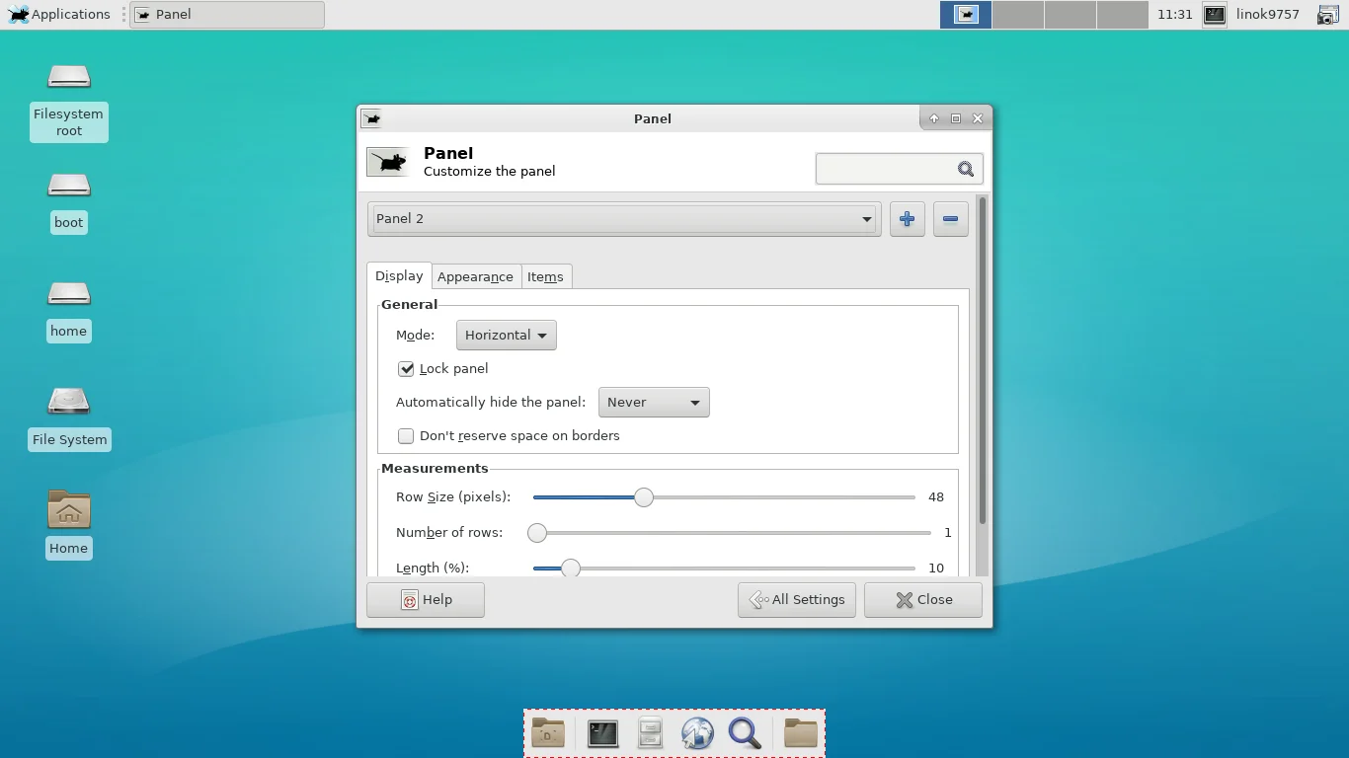Click the "Measurements" section heading
This screenshot has height=758, width=1349.
pyautogui.click(x=435, y=469)
